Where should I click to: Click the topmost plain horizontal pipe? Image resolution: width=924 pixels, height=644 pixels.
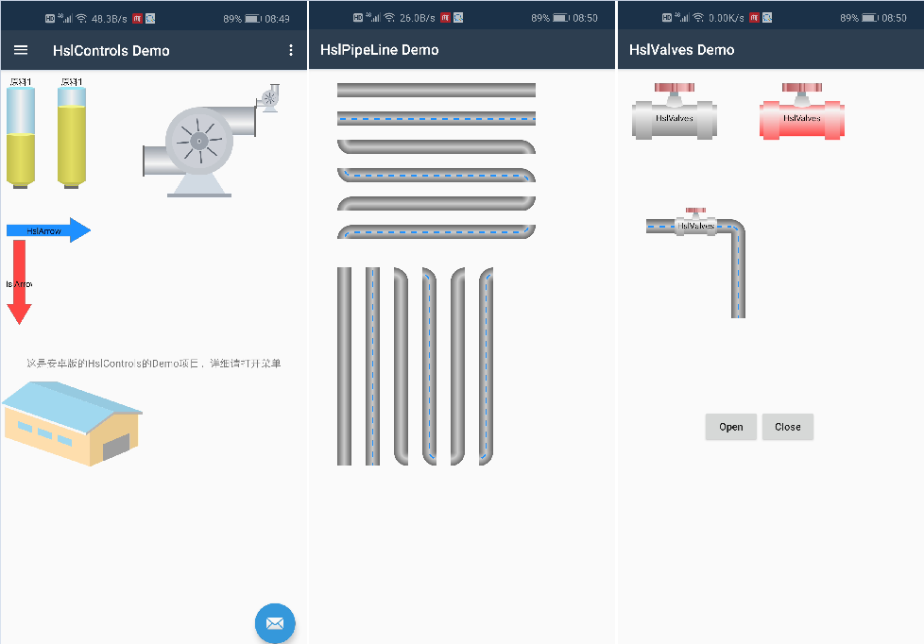pos(436,90)
